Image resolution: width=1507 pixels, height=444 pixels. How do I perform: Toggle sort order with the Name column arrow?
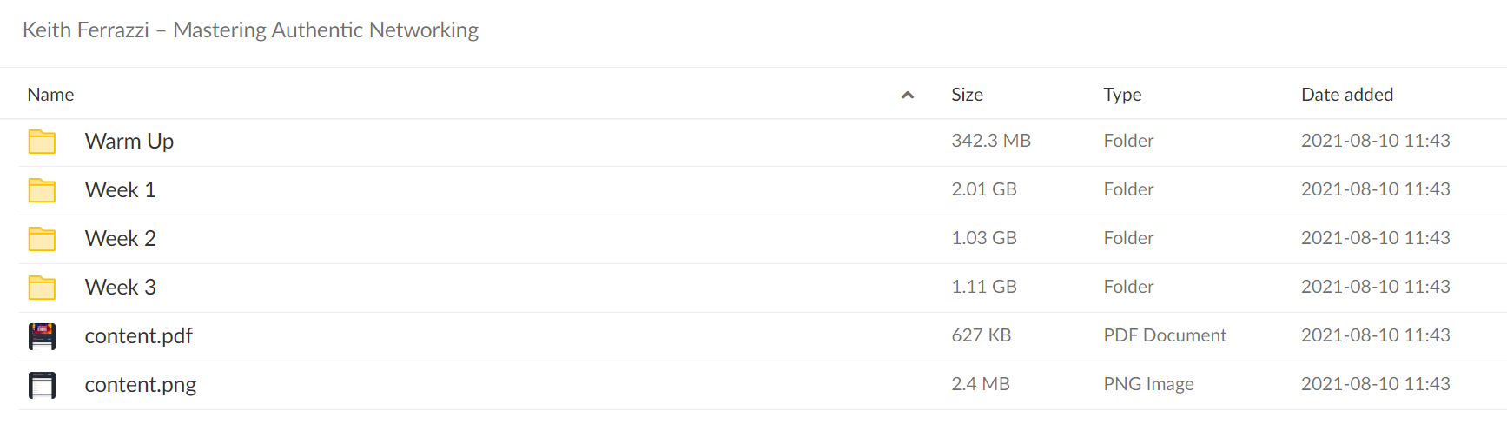(x=908, y=95)
